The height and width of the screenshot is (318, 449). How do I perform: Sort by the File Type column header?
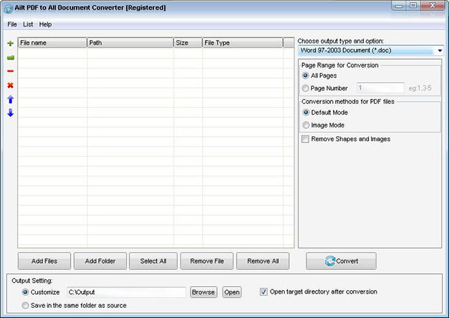pyautogui.click(x=243, y=43)
